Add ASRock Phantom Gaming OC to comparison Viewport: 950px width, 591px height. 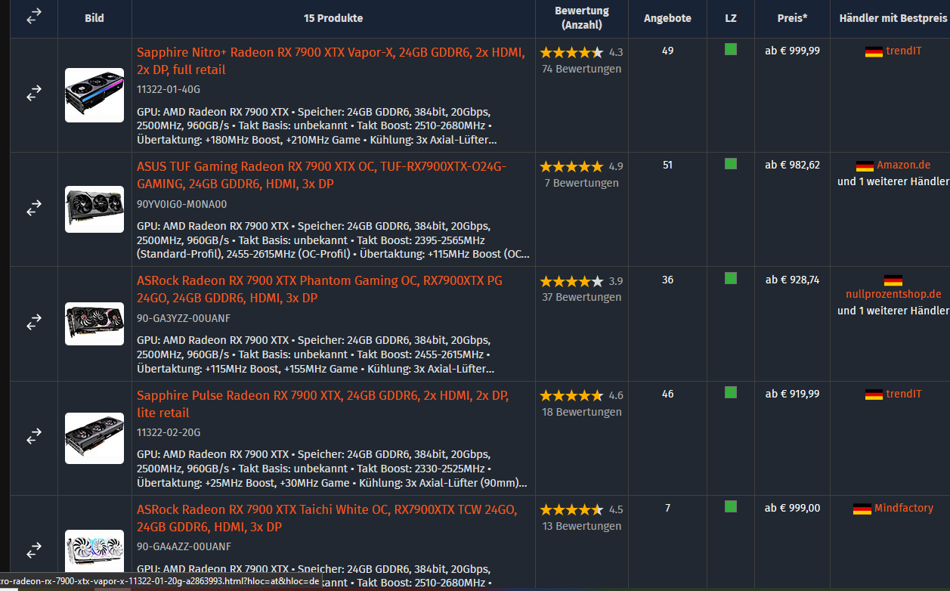tap(34, 323)
